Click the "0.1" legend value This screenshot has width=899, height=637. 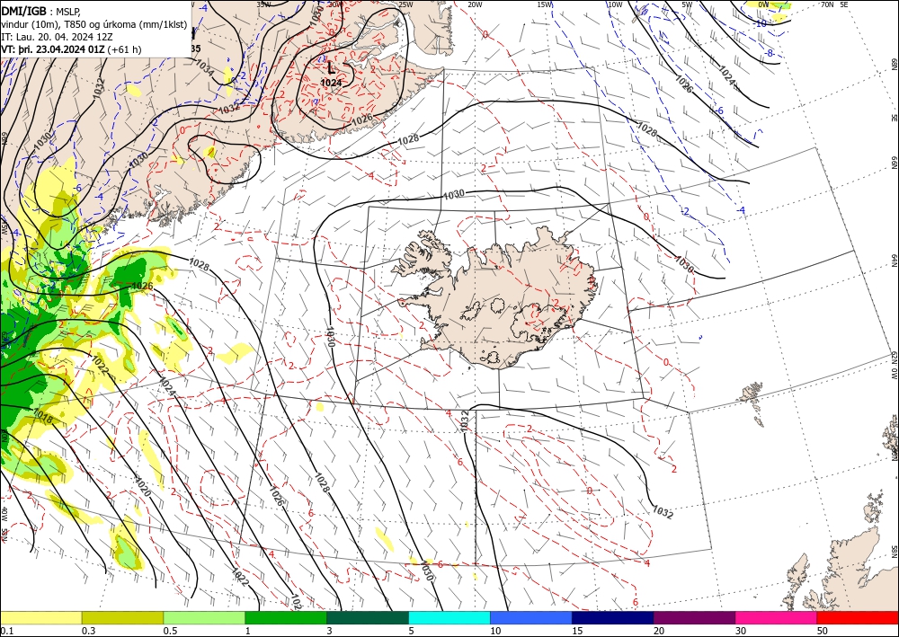[x=5, y=631]
